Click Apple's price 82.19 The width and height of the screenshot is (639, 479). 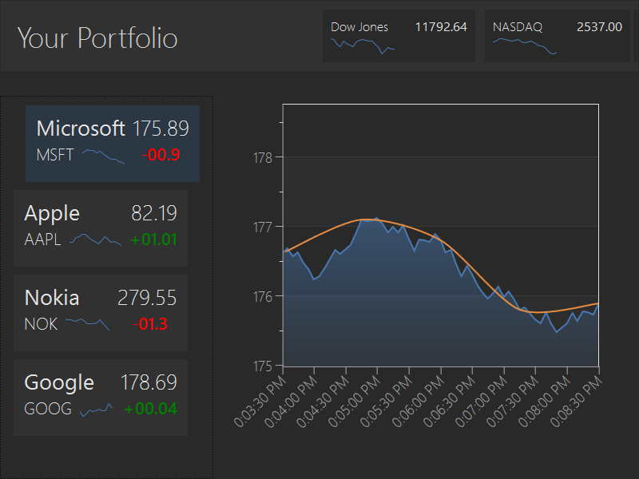point(154,213)
